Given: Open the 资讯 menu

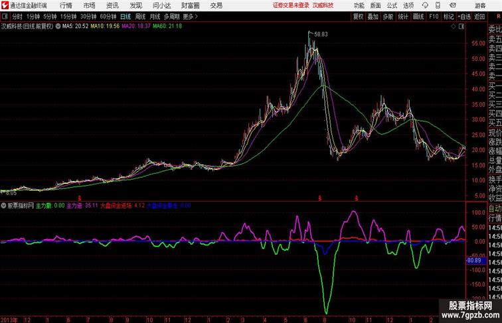Looking at the screenshot, I should 112,5.
